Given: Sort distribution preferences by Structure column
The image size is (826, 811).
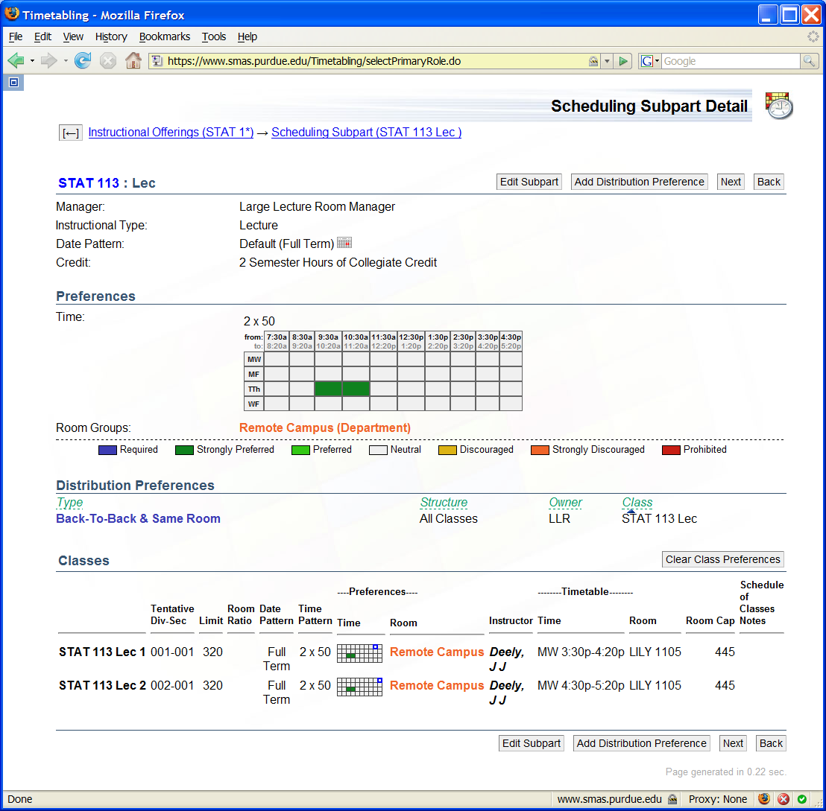Looking at the screenshot, I should point(444,502).
